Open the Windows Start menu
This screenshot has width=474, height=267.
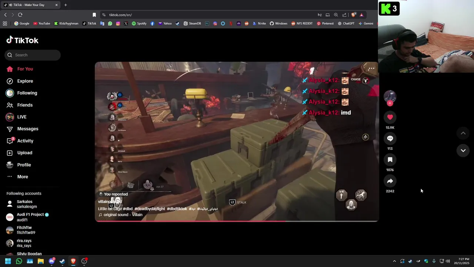(8, 261)
